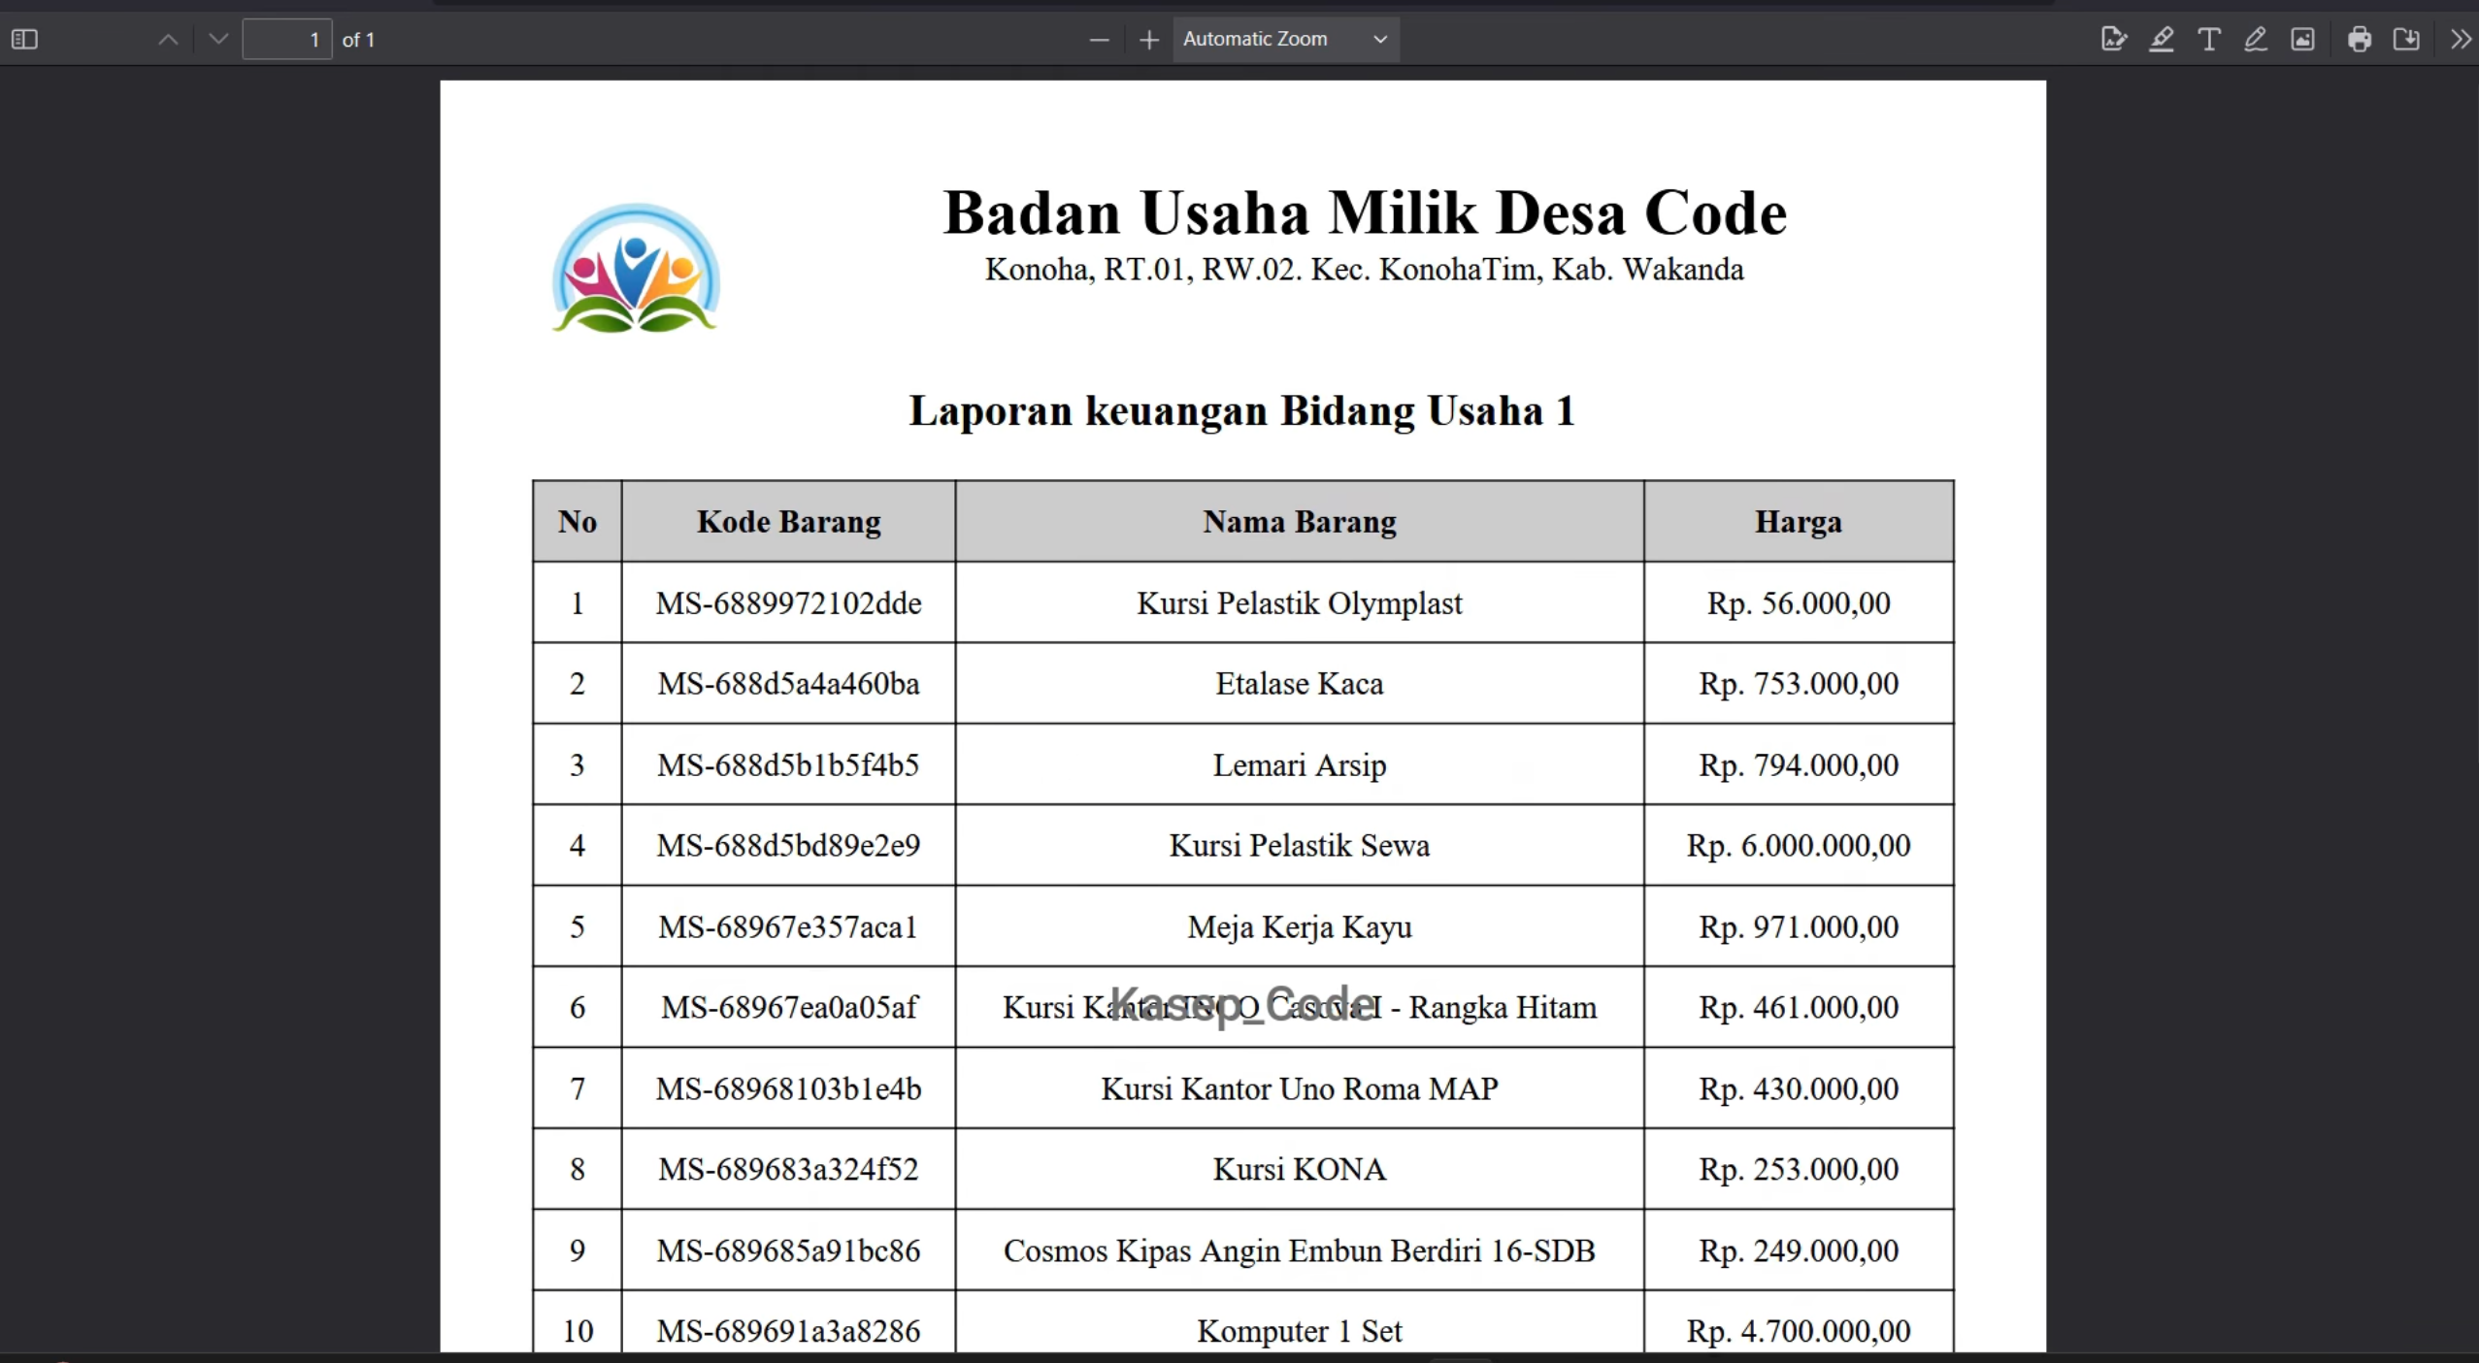Screen dimensions: 2479x1363
Task: Click 'Kursi Kantor Uno Roma MAP' cell
Action: point(1300,1089)
